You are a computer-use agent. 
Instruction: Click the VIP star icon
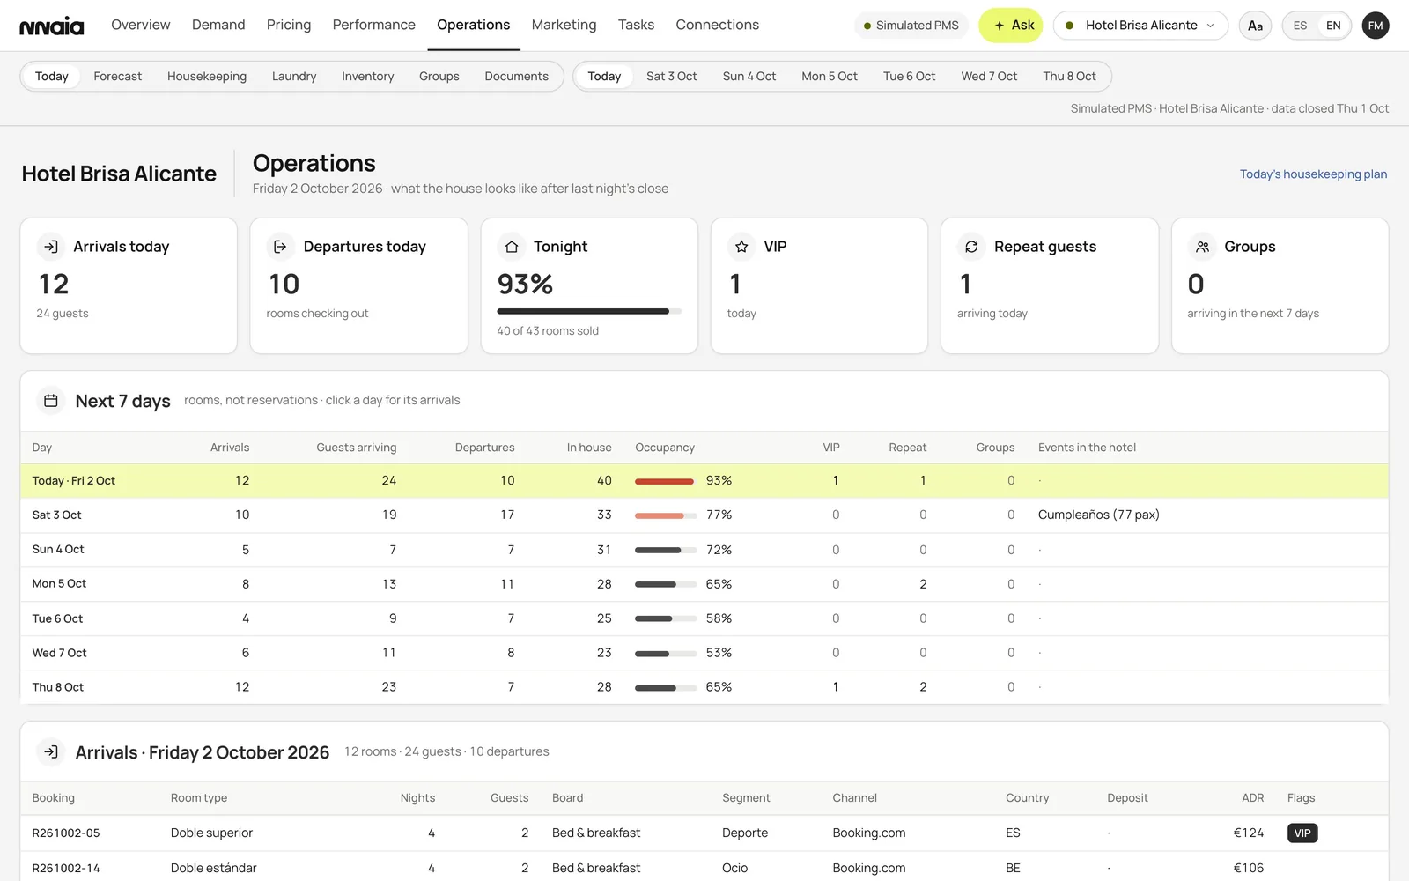point(741,247)
